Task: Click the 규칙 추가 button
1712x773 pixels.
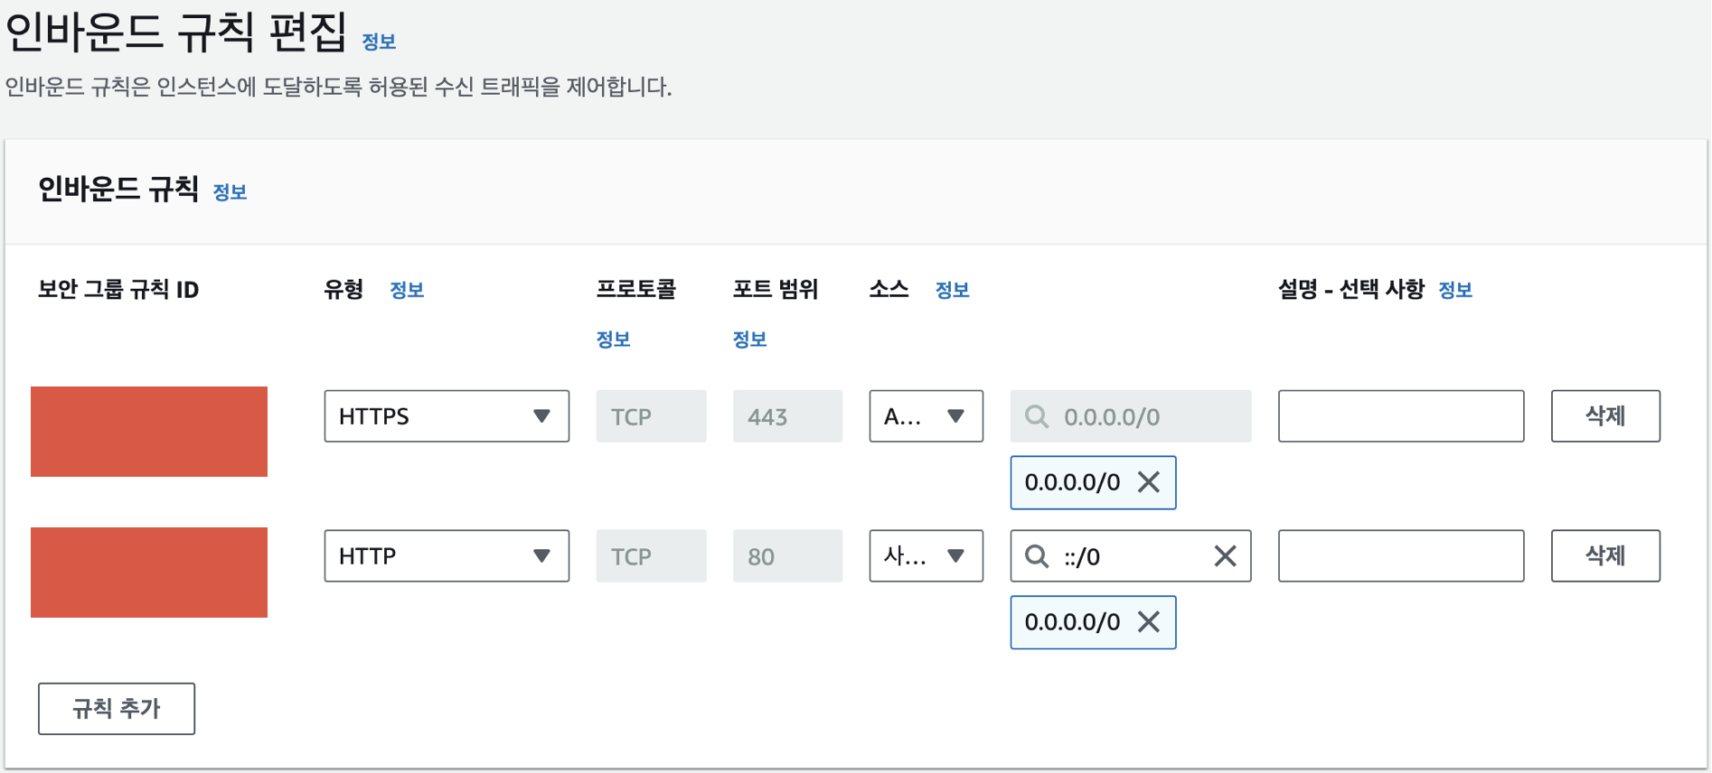Action: (117, 709)
